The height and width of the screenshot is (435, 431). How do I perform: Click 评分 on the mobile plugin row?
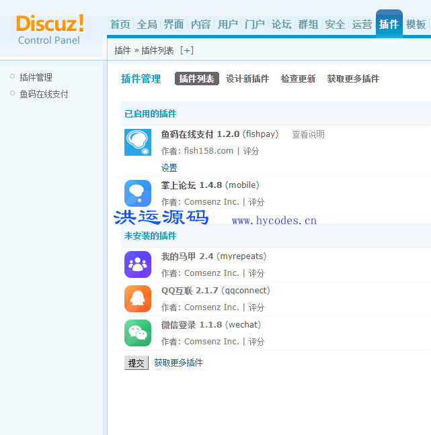256,202
